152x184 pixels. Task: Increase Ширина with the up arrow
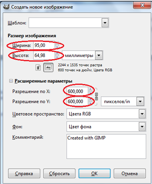pyautogui.click(x=57, y=43)
